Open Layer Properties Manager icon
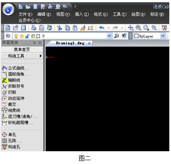Image resolution: width=171 pixels, height=164 pixels. click(8, 36)
